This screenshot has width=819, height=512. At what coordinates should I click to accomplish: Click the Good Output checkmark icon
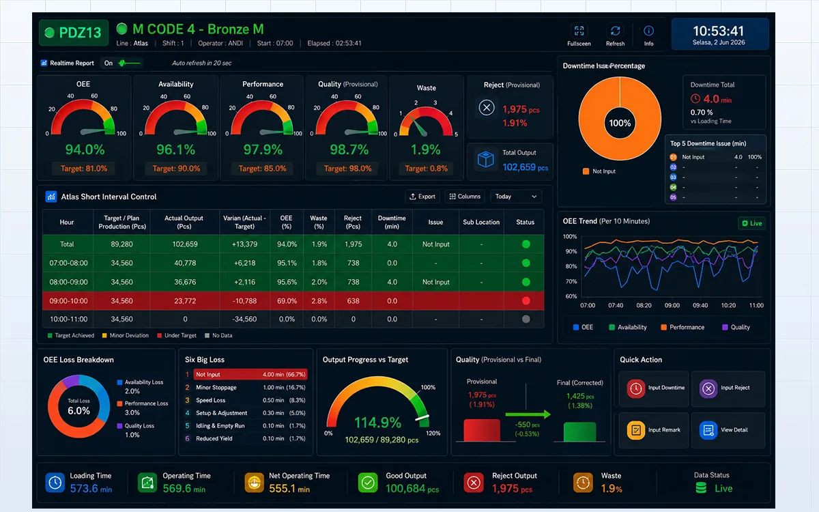pos(368,483)
